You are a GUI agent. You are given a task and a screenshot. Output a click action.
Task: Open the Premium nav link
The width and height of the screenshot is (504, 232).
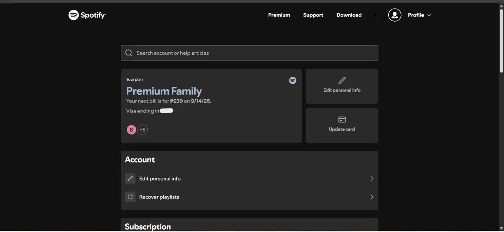click(x=279, y=15)
